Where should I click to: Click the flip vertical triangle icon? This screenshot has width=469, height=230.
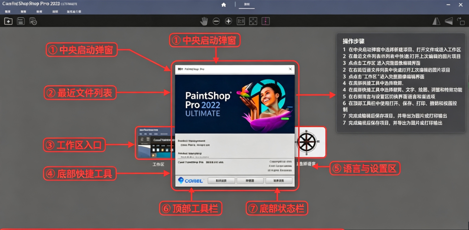pos(449,21)
